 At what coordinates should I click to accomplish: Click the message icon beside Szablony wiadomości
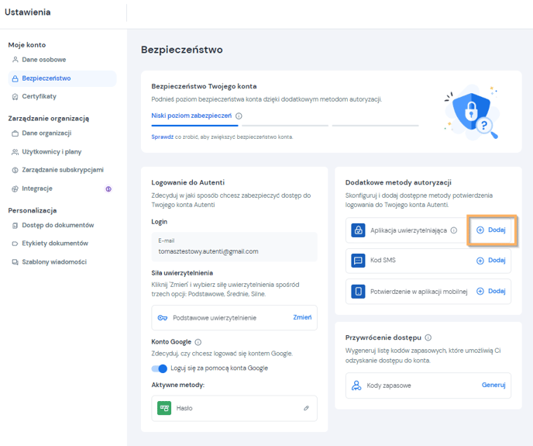tap(15, 262)
